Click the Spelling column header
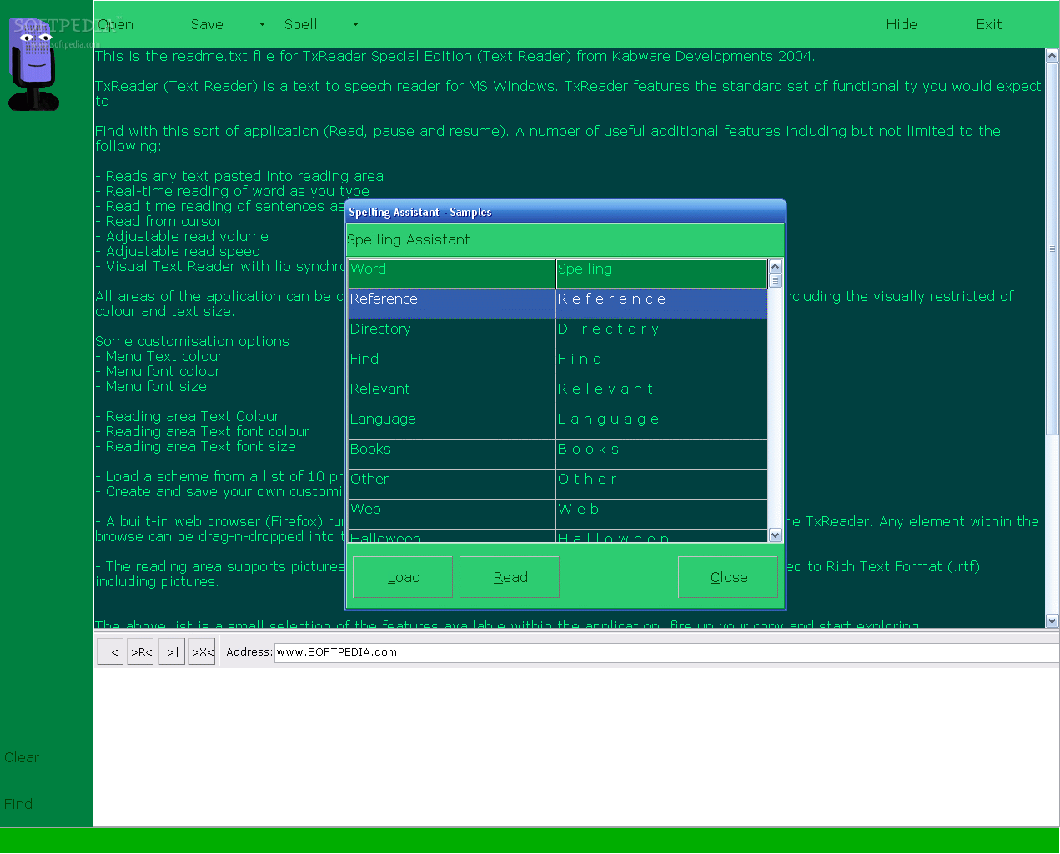 click(661, 274)
